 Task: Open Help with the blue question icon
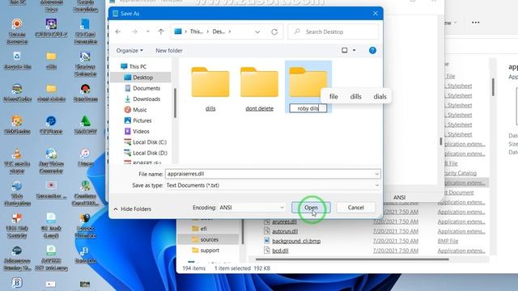(x=372, y=50)
